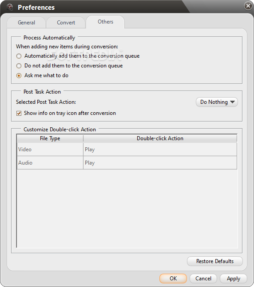The width and height of the screenshot is (254, 287).
Task: Click the Double-click Action column header
Action: (160, 138)
